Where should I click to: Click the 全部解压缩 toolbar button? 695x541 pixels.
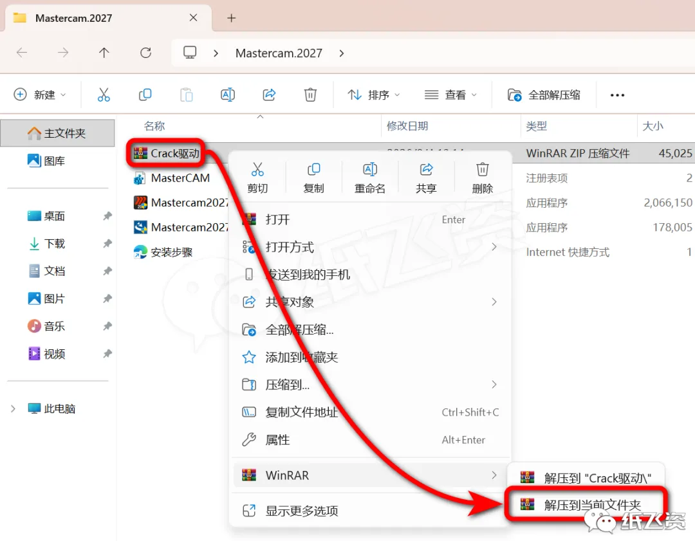(x=544, y=95)
